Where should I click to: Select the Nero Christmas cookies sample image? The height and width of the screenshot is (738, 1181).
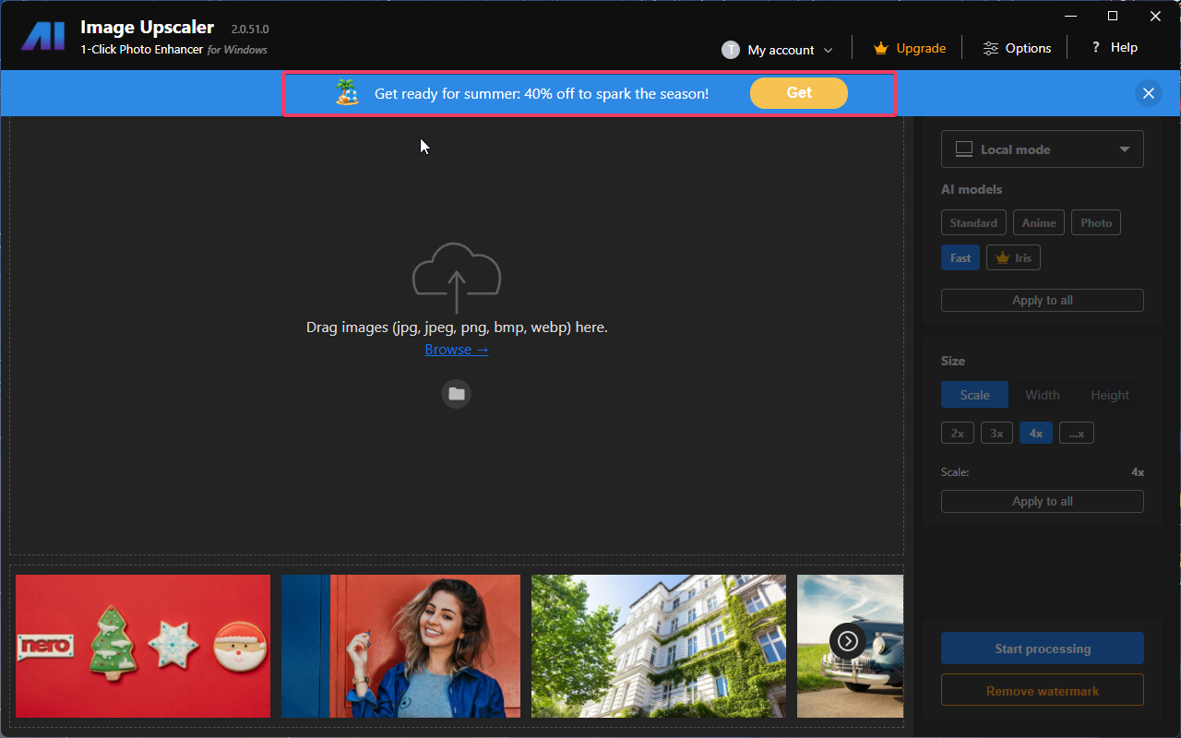coord(143,646)
